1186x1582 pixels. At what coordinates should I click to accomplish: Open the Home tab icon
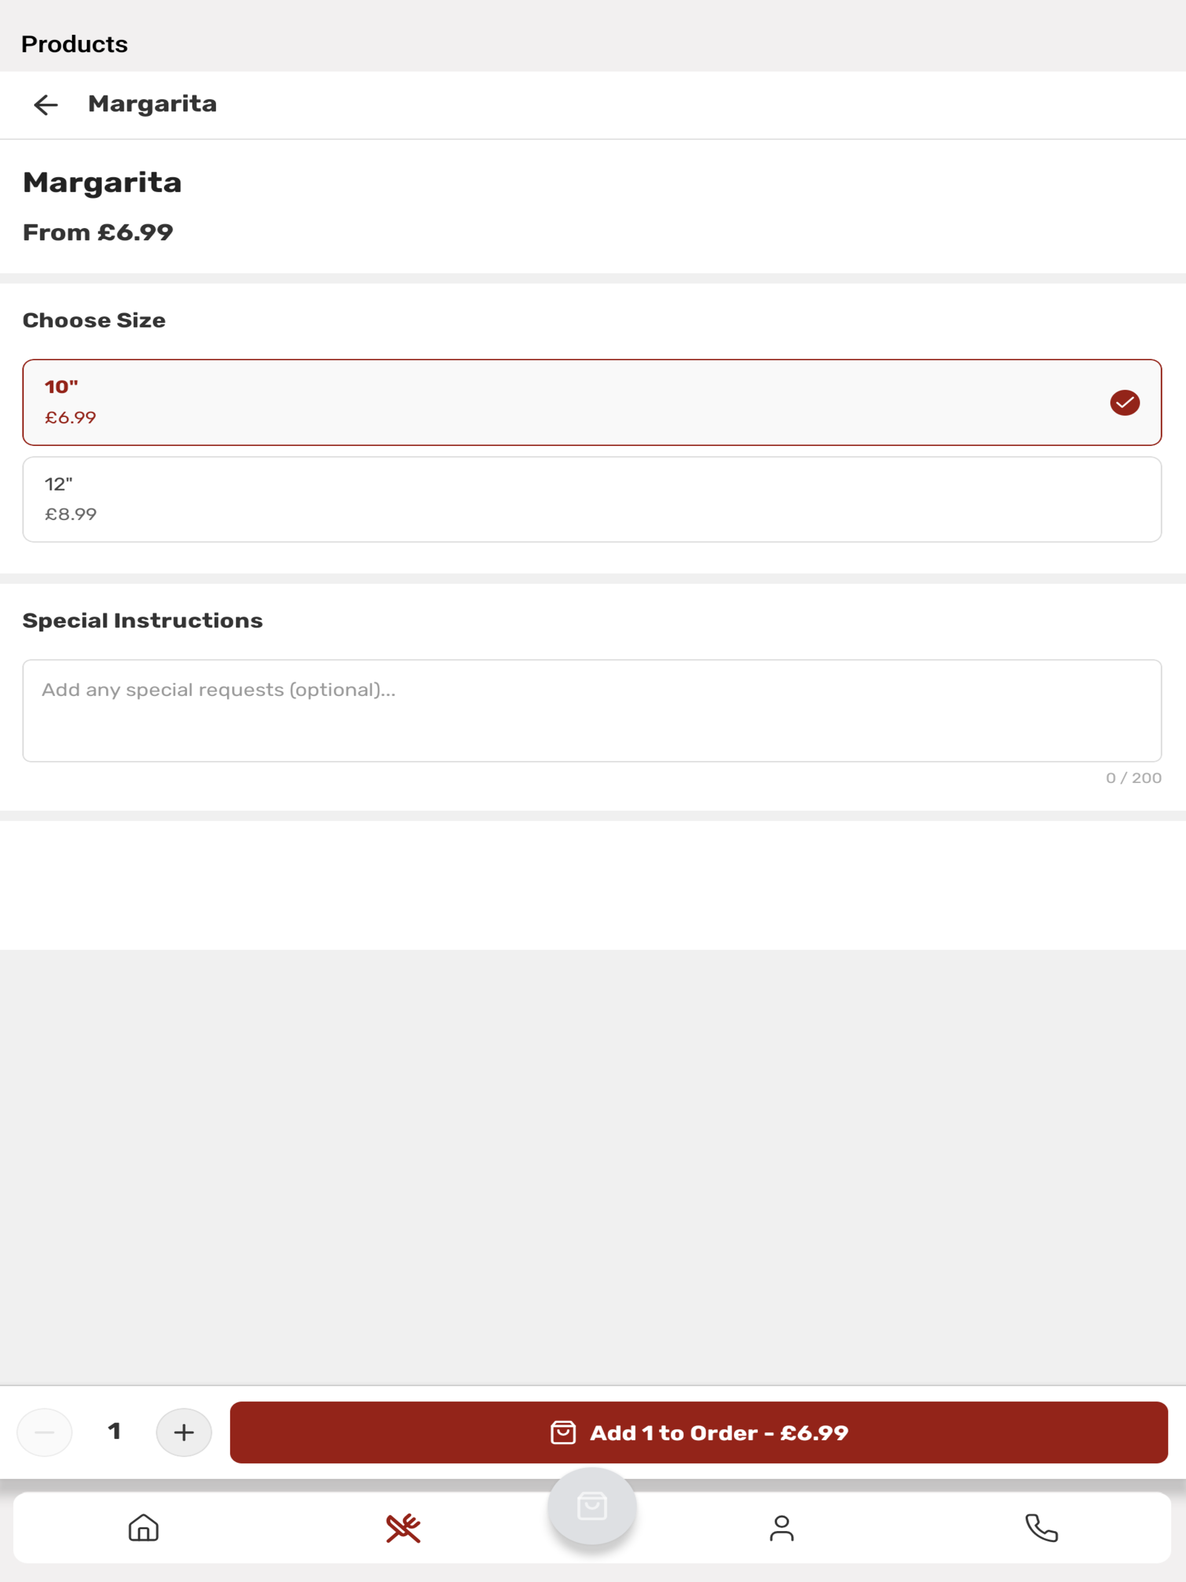click(143, 1528)
